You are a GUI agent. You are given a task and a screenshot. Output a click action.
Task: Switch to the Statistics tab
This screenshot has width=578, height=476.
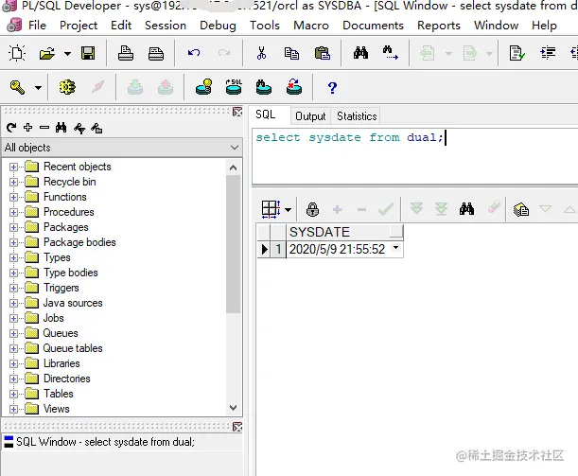[x=357, y=116]
